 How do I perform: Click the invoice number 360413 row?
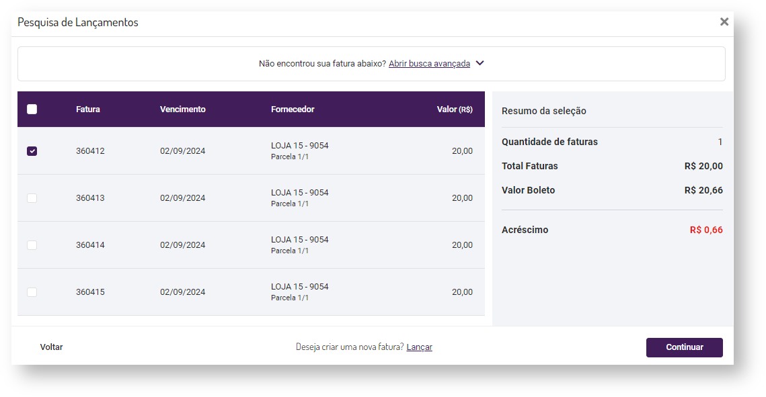tap(90, 198)
